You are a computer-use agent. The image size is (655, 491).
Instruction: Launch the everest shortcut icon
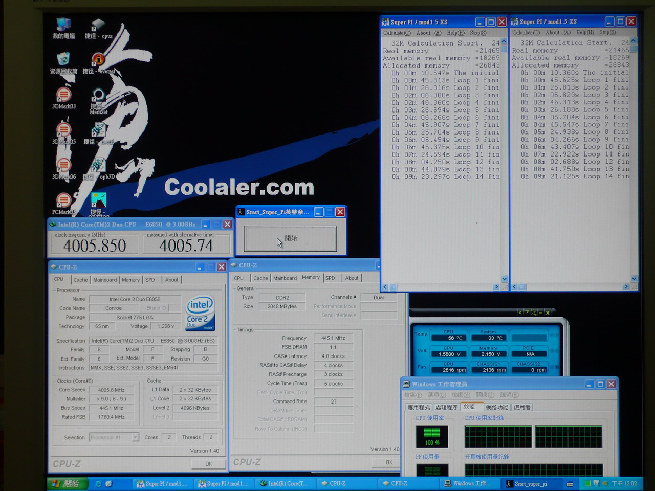coord(98,59)
